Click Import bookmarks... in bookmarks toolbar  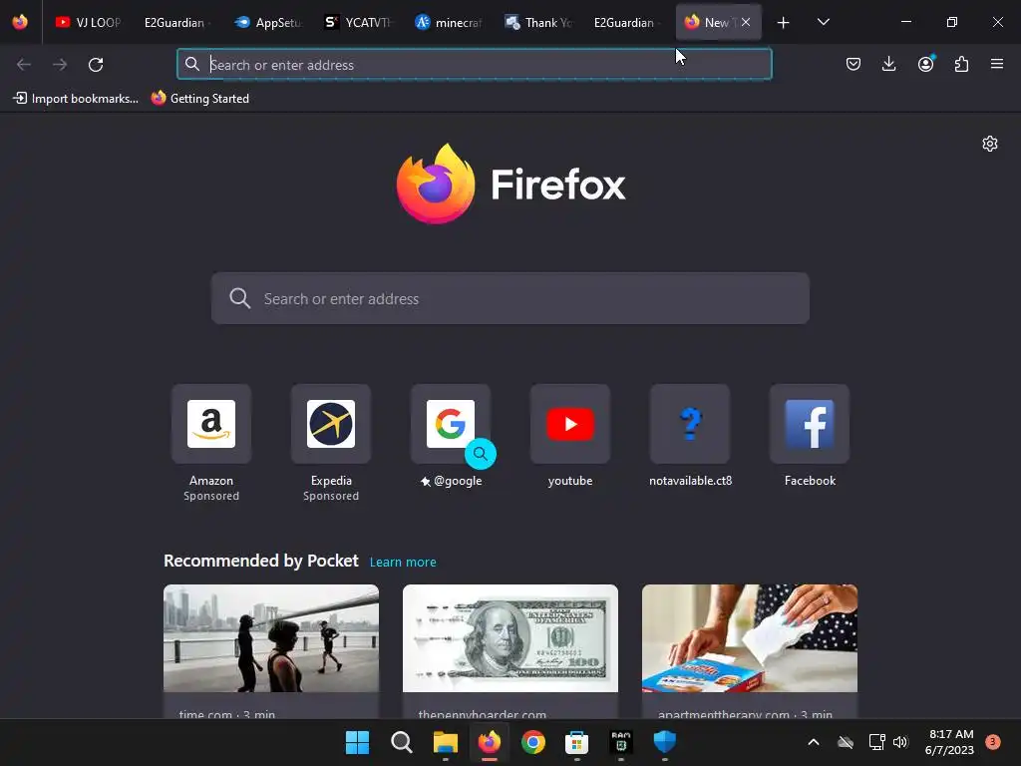click(76, 99)
